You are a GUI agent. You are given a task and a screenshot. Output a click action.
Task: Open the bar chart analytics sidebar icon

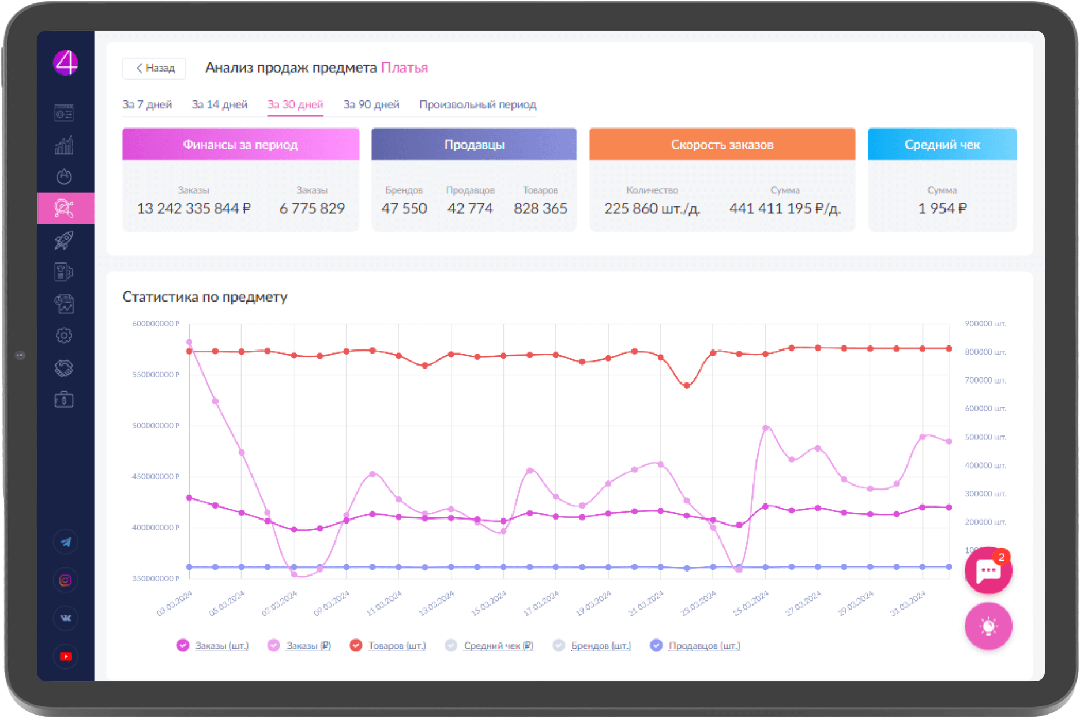coord(64,144)
